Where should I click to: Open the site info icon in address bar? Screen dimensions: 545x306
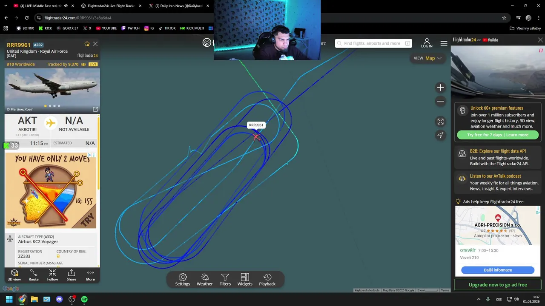pyautogui.click(x=39, y=18)
